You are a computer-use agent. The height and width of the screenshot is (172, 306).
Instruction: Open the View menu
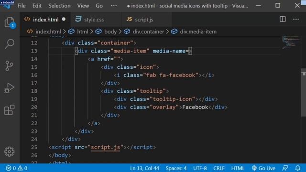tap(83, 6)
